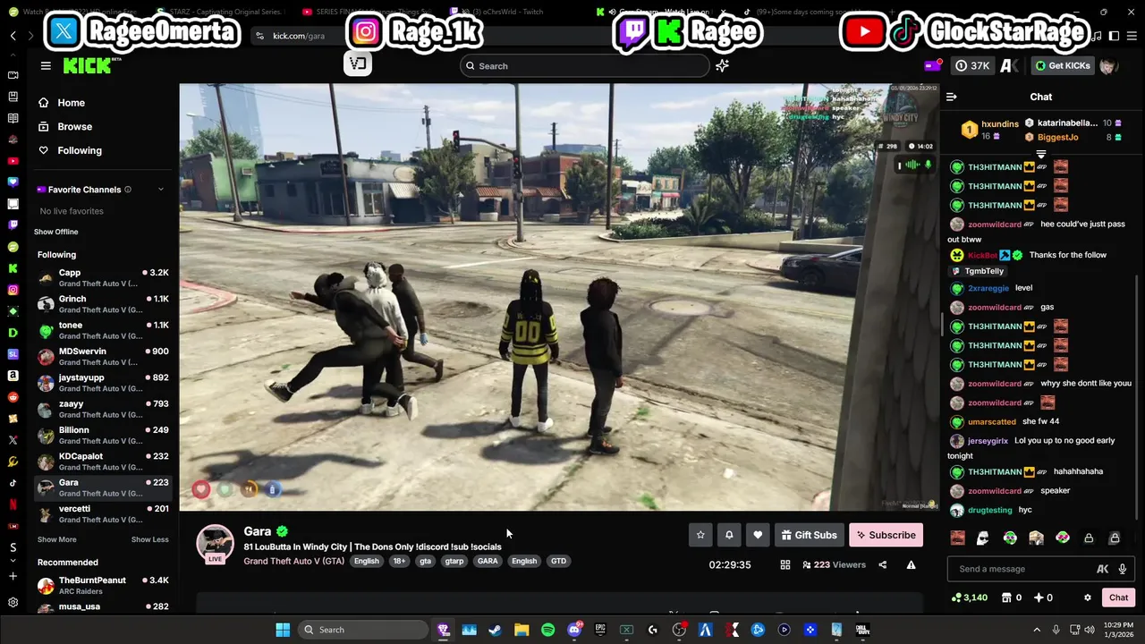Screen dimensions: 1145x644
Task: Click the green 3,140 channel points
Action: [970, 597]
